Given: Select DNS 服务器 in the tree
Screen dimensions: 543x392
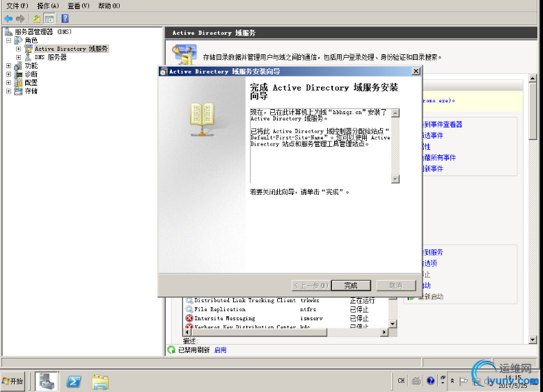Looking at the screenshot, I should (51, 57).
